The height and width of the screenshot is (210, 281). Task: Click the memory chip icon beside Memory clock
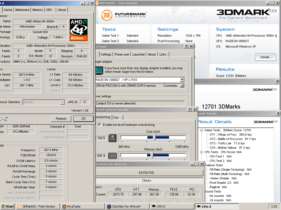point(113,156)
